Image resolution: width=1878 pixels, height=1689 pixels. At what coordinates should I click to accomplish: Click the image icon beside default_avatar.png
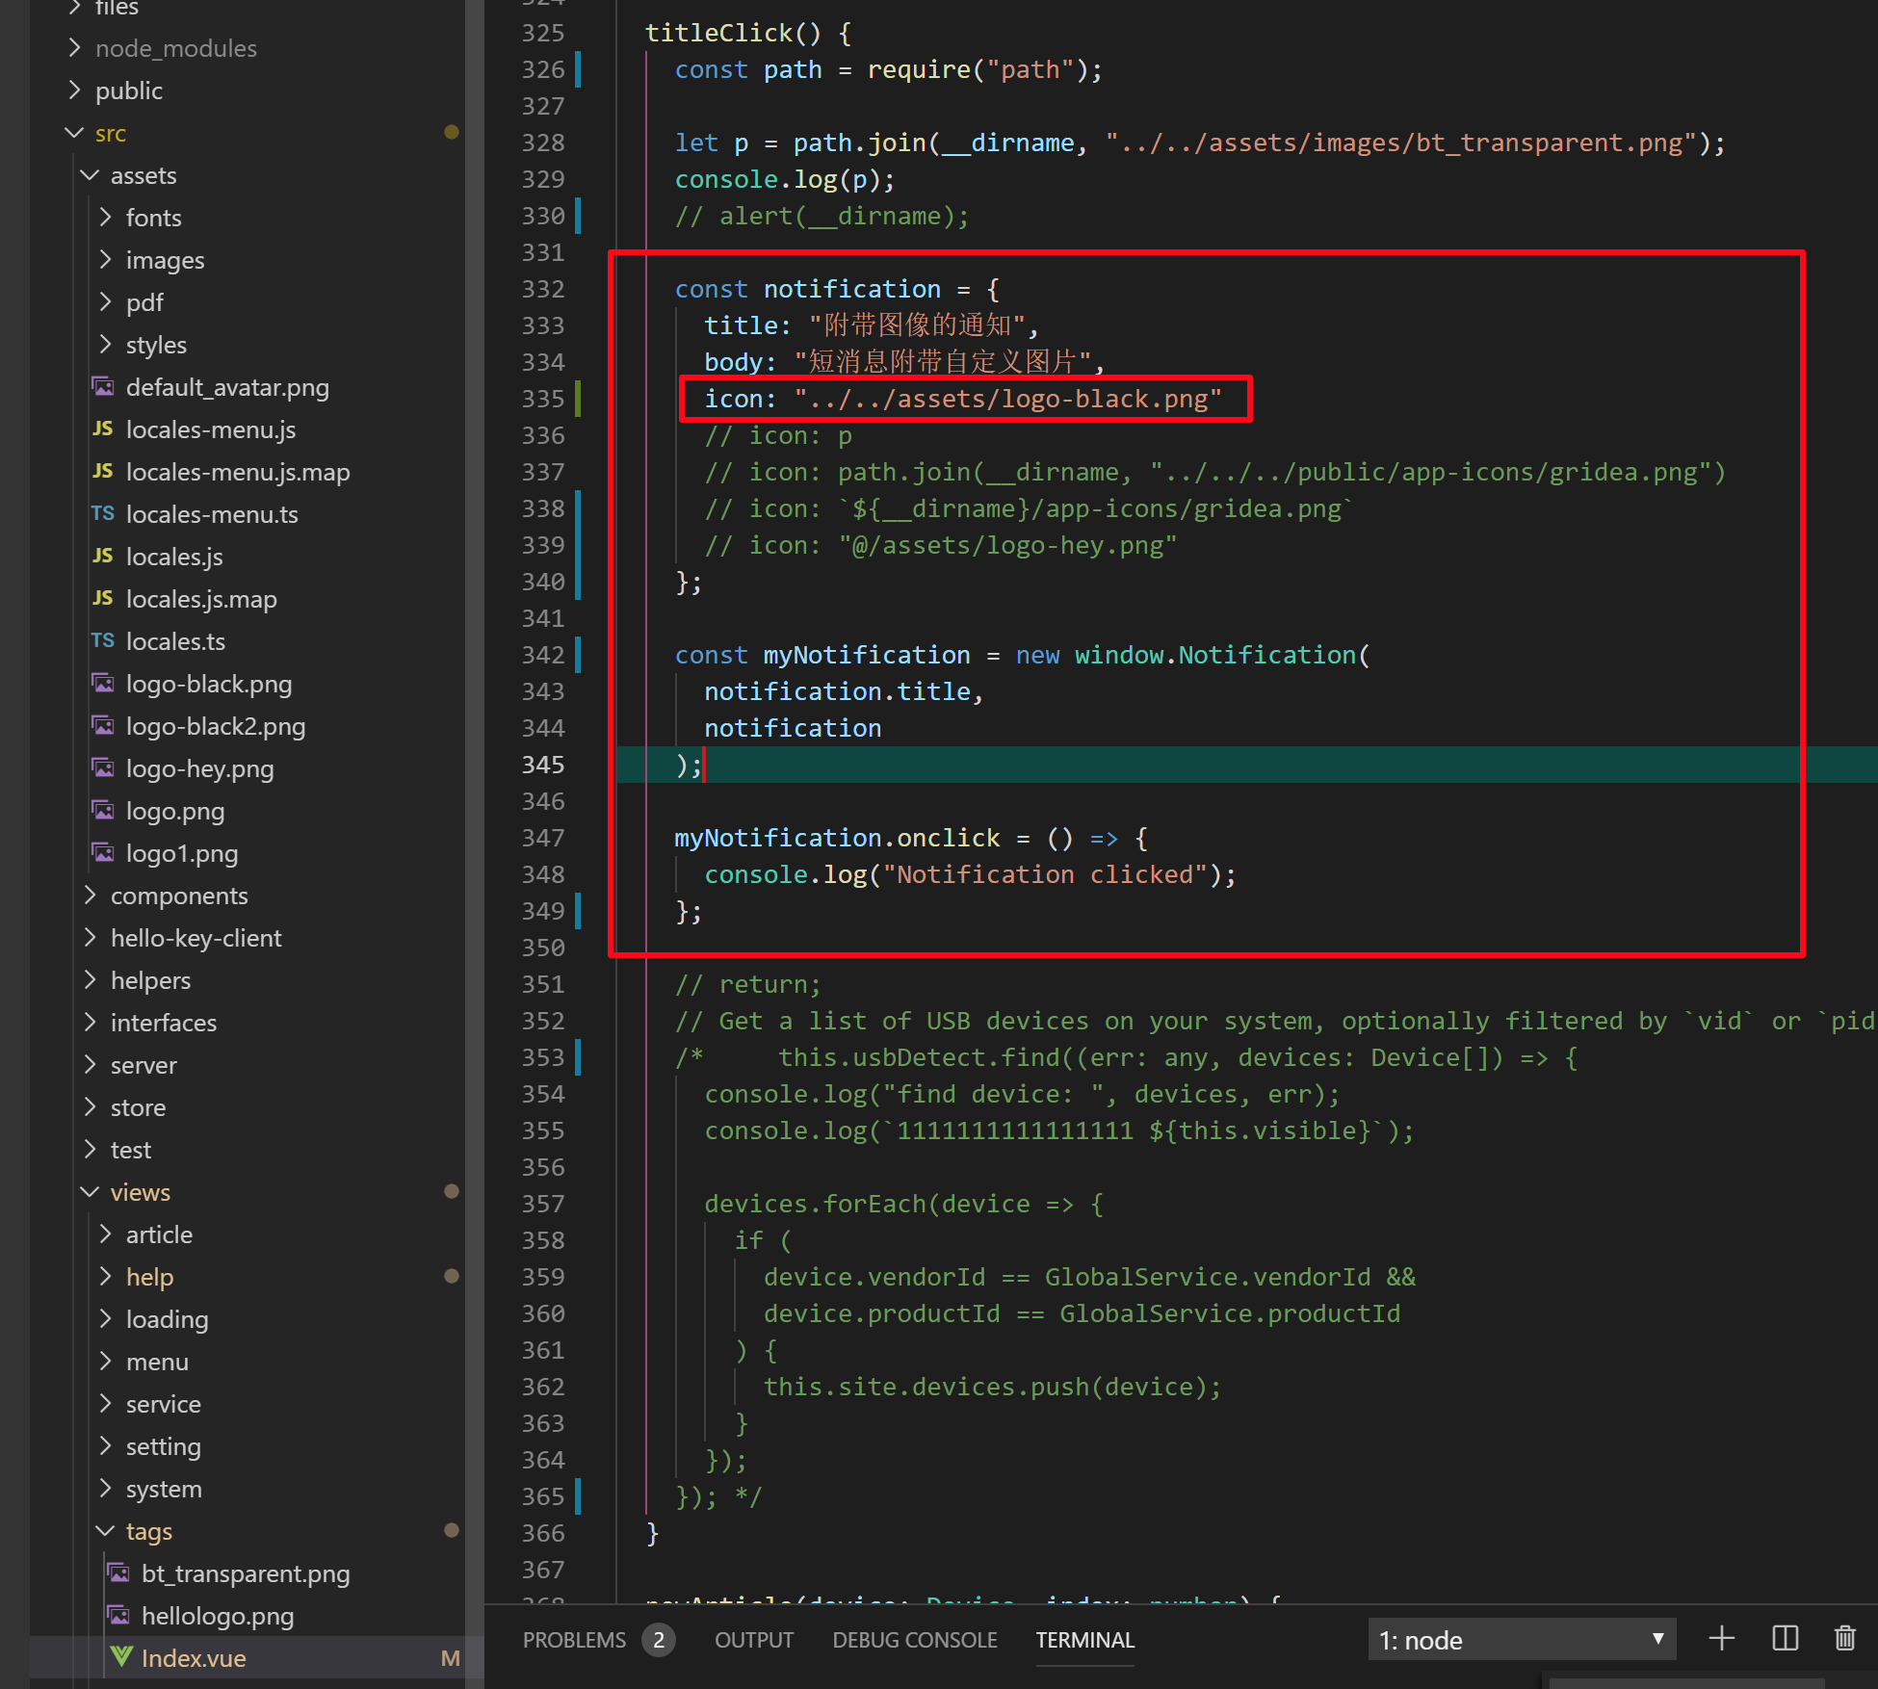pyautogui.click(x=103, y=386)
